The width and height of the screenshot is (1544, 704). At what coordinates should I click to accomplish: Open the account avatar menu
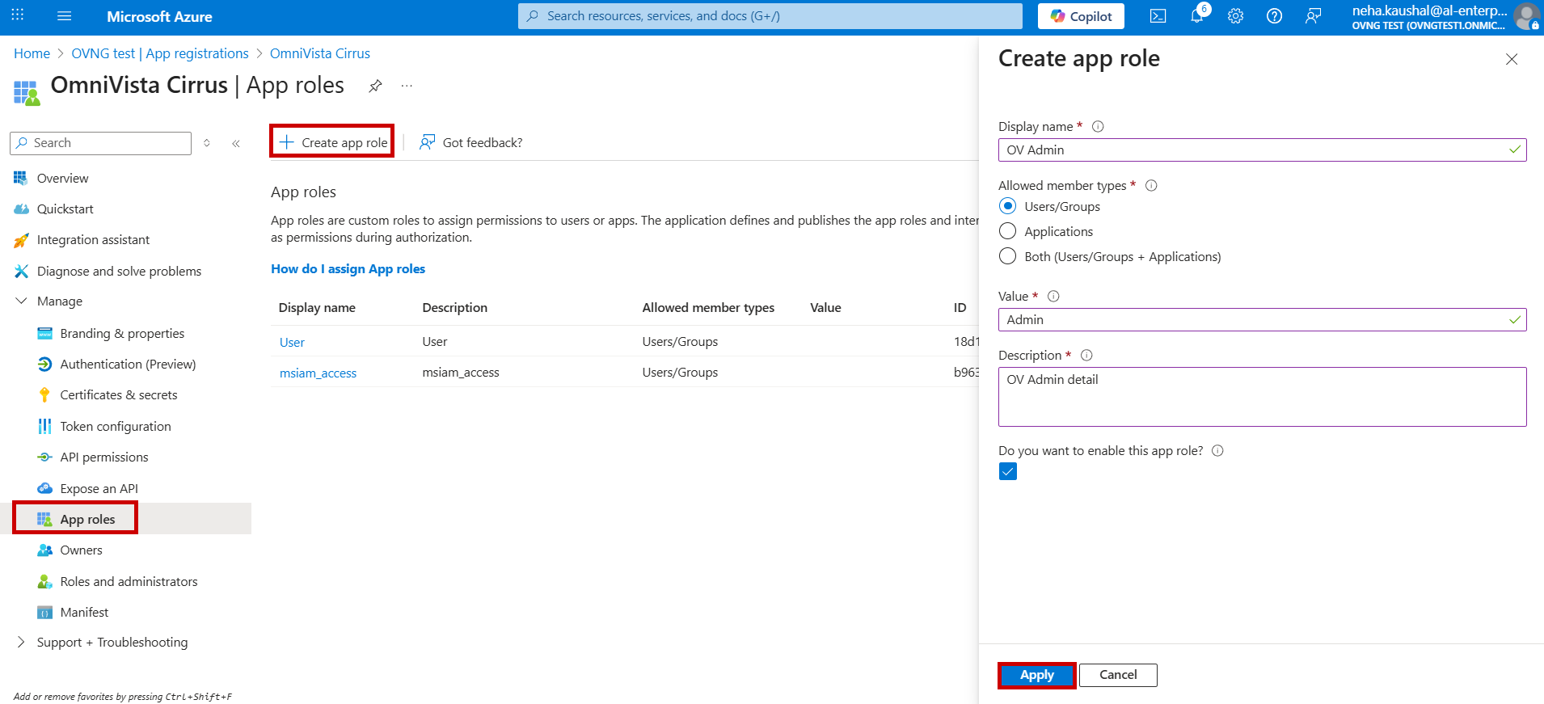click(1526, 16)
